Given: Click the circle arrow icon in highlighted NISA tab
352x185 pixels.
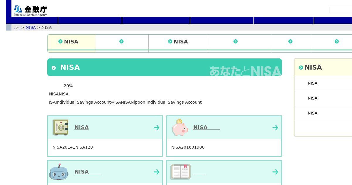Looking at the screenshot, I should (x=60, y=41).
